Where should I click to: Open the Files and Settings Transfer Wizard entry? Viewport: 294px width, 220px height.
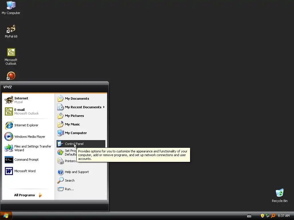(x=33, y=148)
